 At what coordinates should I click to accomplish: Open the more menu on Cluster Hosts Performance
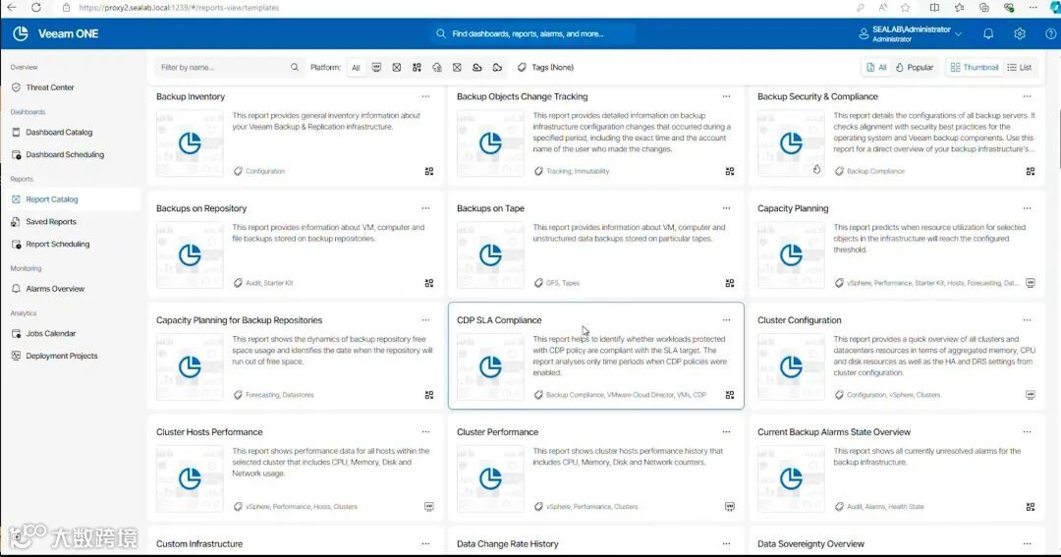point(425,432)
